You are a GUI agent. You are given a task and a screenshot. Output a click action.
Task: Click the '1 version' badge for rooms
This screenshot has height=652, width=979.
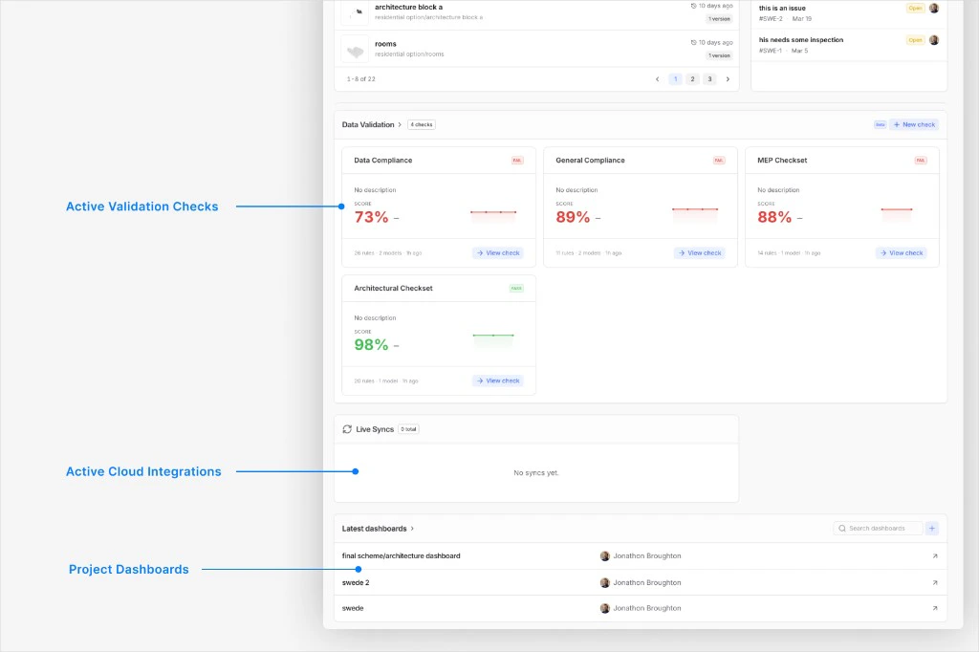coord(719,56)
